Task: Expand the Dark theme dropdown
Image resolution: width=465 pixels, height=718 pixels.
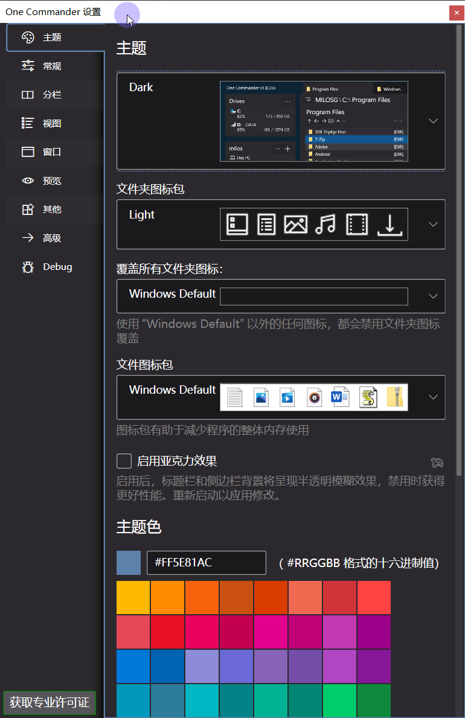Action: [433, 121]
